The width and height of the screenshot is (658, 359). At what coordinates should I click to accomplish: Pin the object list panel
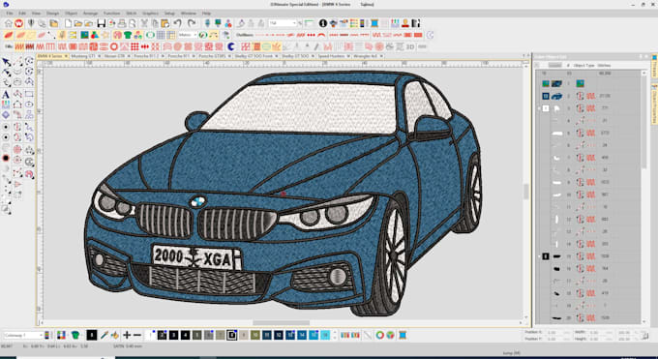pyautogui.click(x=641, y=56)
